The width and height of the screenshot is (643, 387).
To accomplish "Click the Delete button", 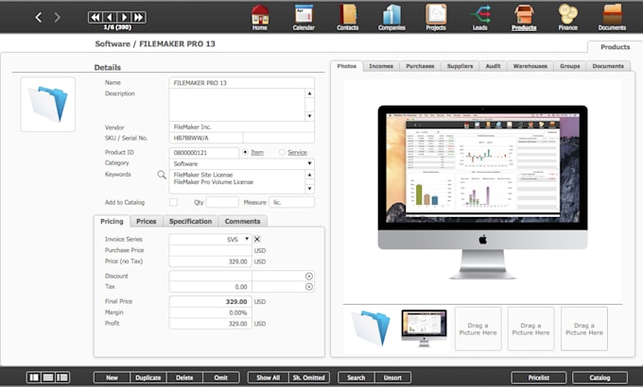I will point(184,378).
